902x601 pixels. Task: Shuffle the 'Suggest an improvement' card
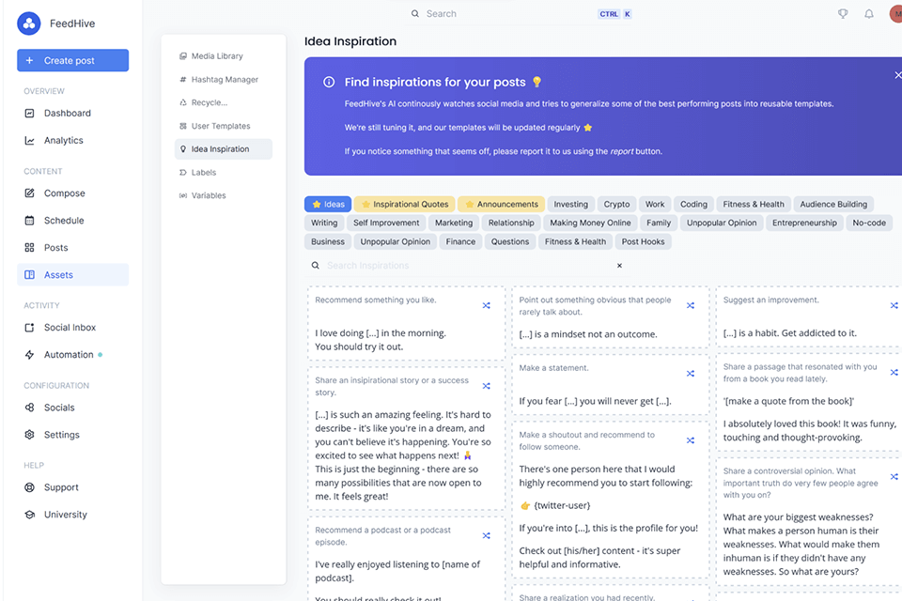[894, 305]
